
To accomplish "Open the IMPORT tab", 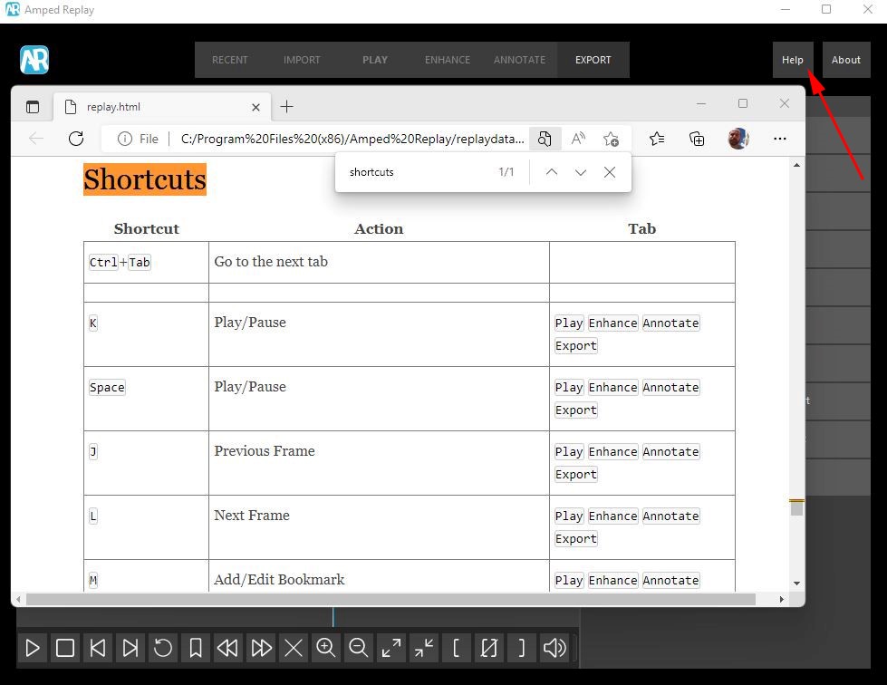I will pyautogui.click(x=302, y=60).
